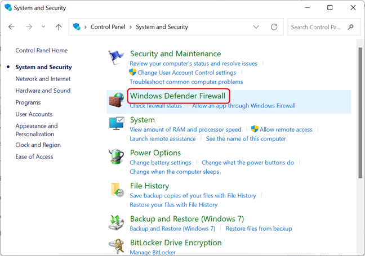Open the recent locations dropdown arrow
Image resolution: width=365 pixels, height=256 pixels.
click(x=43, y=27)
